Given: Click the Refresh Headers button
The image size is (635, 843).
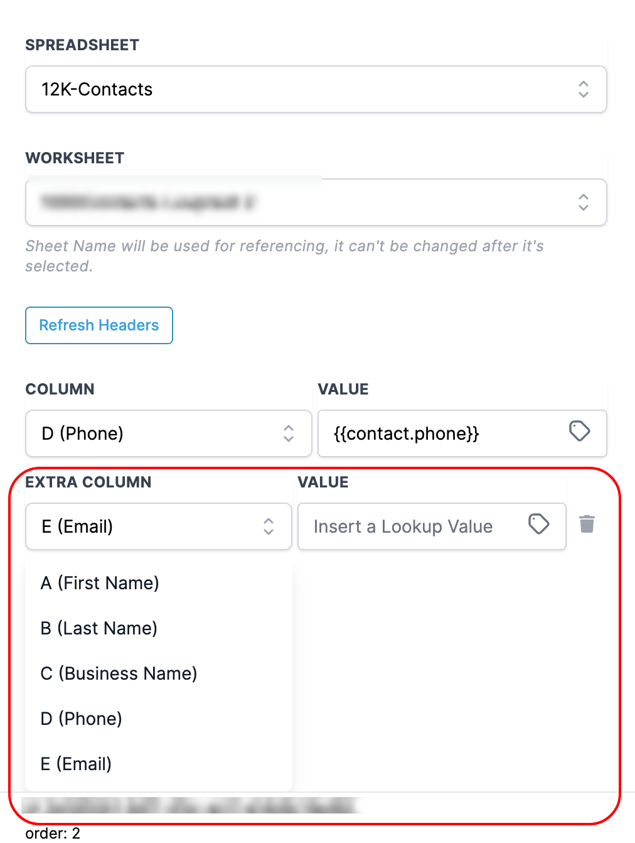Looking at the screenshot, I should (99, 325).
